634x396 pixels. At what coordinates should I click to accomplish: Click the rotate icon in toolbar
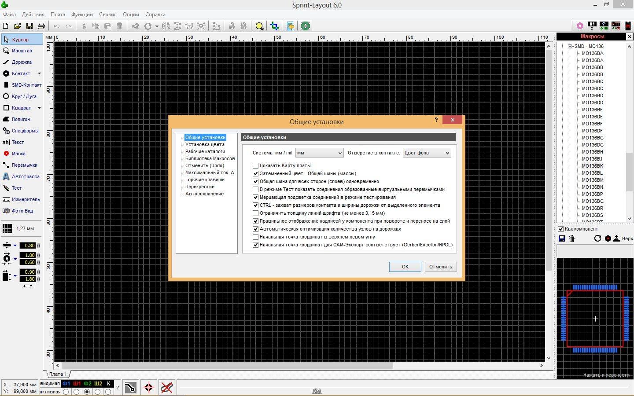(148, 26)
